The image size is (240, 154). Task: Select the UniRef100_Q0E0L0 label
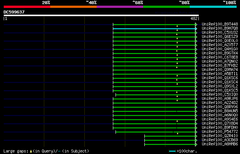220,41
